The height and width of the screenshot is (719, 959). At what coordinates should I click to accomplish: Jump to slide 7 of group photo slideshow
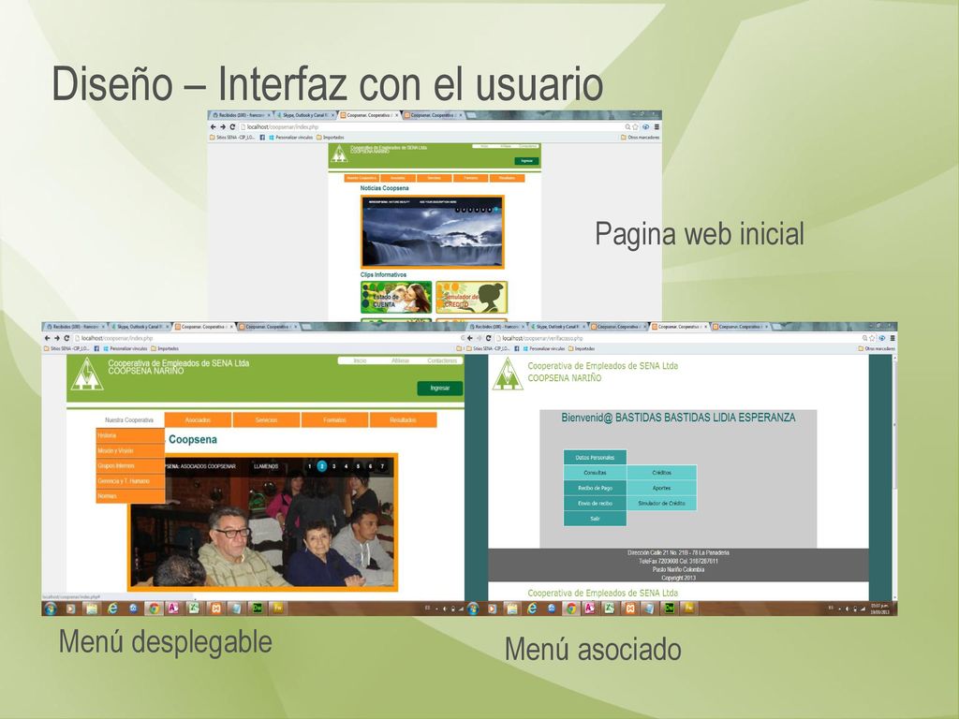382,466
